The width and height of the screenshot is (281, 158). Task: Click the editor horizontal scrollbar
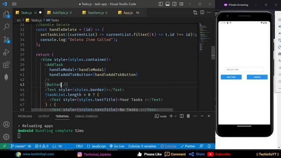[102, 109]
